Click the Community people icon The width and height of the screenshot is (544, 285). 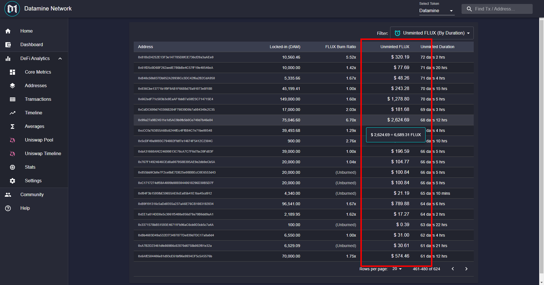(x=8, y=195)
